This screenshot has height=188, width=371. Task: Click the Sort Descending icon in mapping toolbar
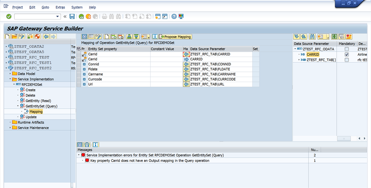136,36
